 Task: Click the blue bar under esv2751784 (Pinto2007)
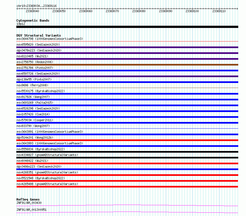127,71
